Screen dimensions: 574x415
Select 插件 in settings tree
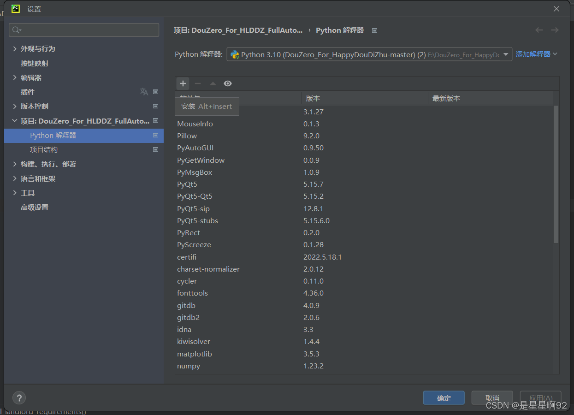[x=28, y=92]
